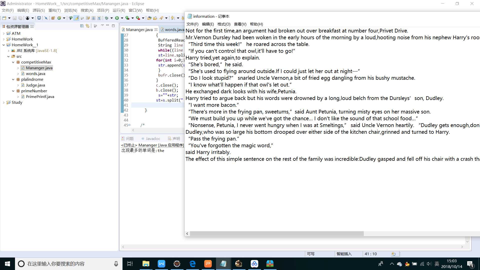Toggle Block Selection mode
Screen dimensions: 480x270
(x=93, y=18)
